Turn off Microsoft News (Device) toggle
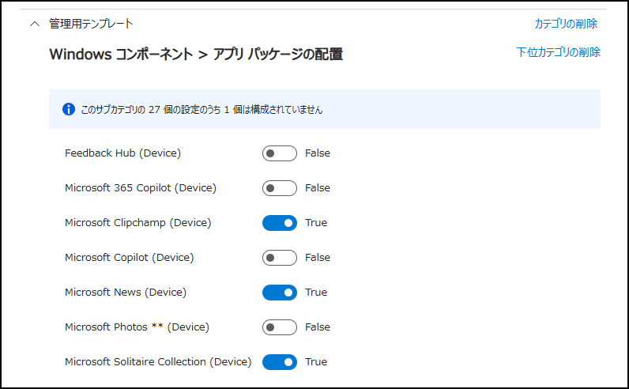This screenshot has height=389, width=629. click(280, 293)
